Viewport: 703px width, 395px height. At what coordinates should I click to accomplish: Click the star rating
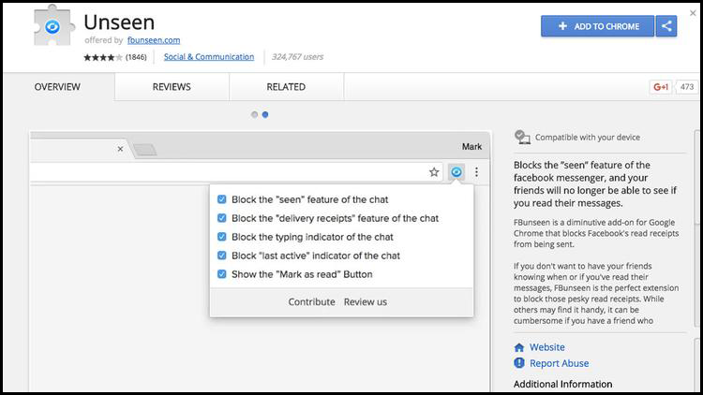[103, 57]
